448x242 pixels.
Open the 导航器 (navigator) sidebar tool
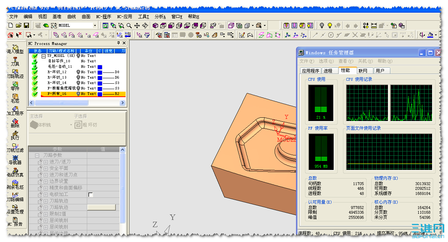pyautogui.click(x=15, y=160)
